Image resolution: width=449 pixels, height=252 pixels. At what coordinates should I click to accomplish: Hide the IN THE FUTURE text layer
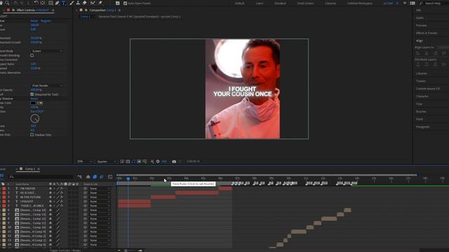coord(51,197)
